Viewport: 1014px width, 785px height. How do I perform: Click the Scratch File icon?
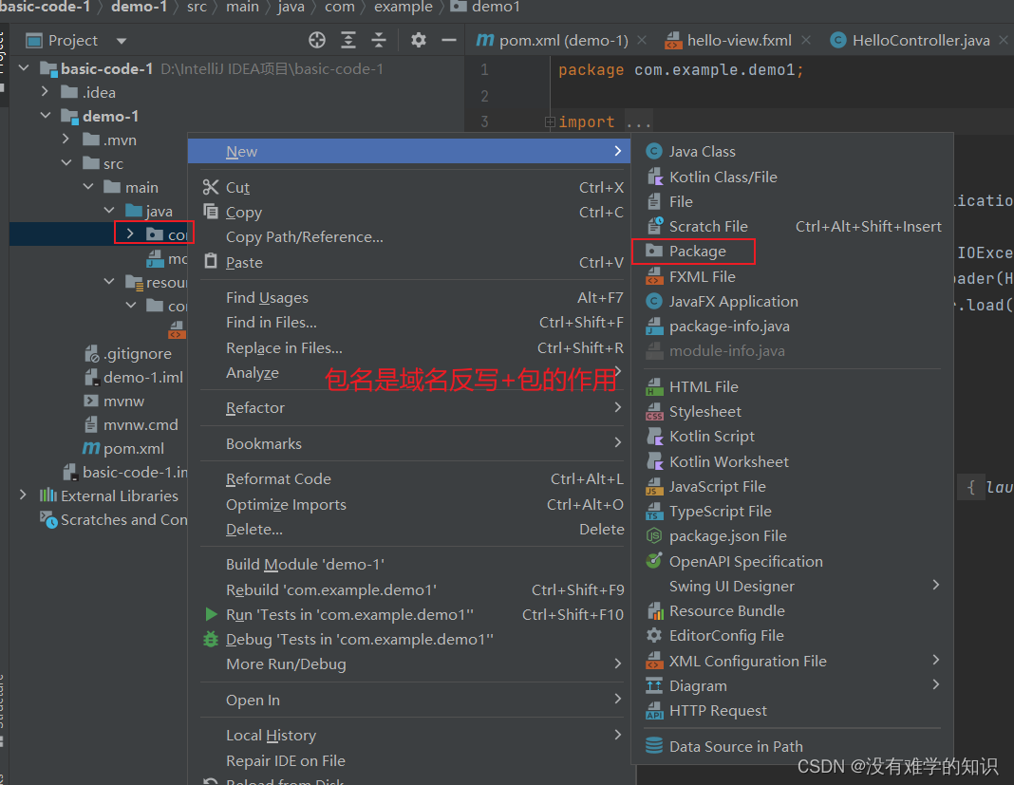click(x=654, y=226)
